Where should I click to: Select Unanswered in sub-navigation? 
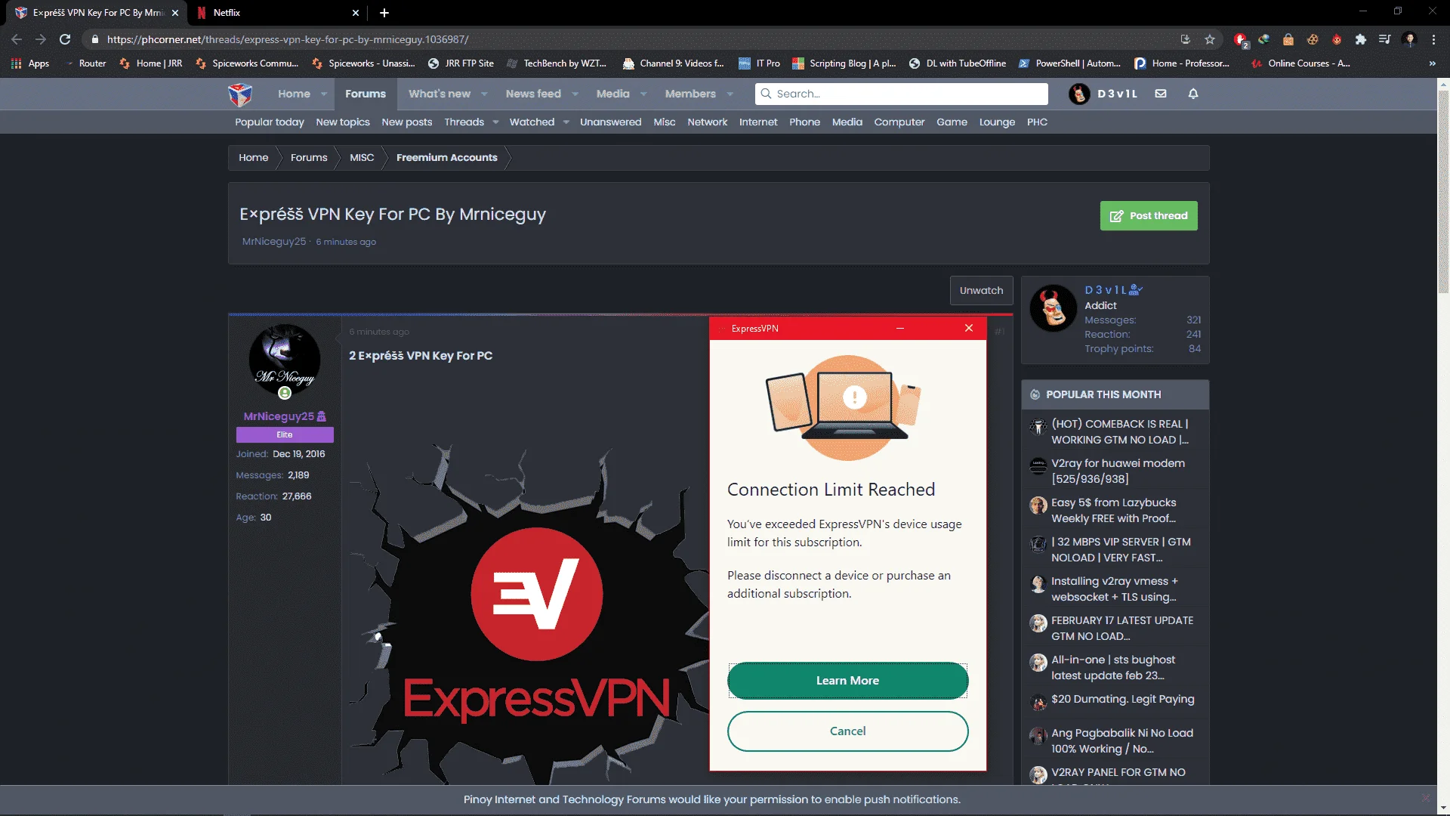(610, 122)
